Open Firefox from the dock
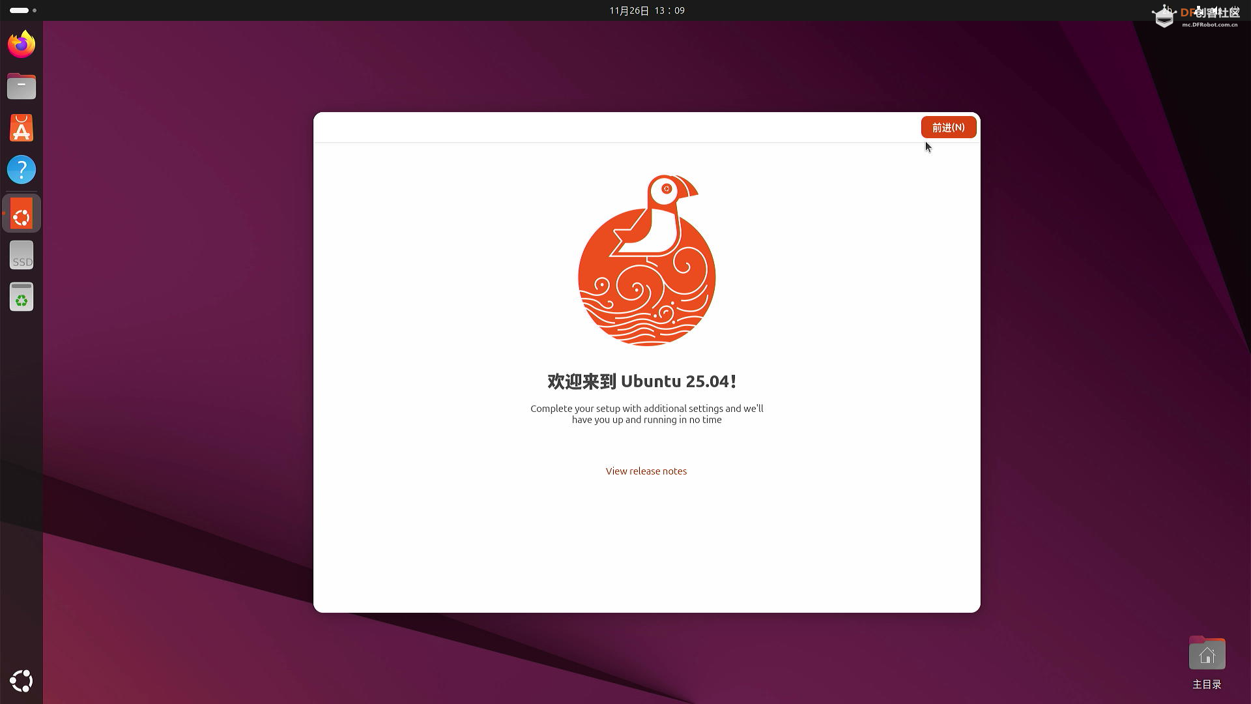This screenshot has height=704, width=1251. pos(22,44)
